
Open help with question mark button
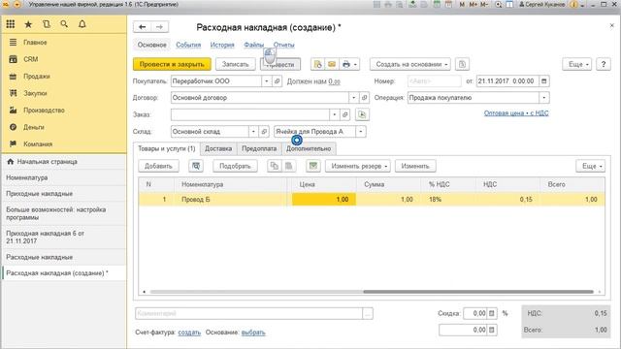click(604, 64)
